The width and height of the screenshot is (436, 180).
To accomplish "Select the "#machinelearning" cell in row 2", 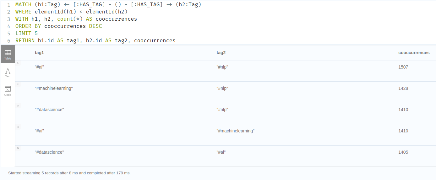I will [54, 88].
